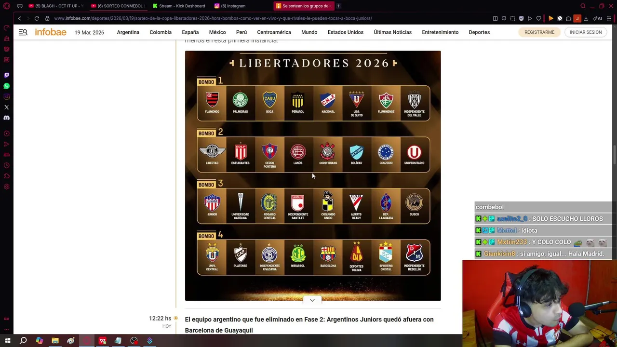
Task: Click the address bar URL
Action: [213, 18]
